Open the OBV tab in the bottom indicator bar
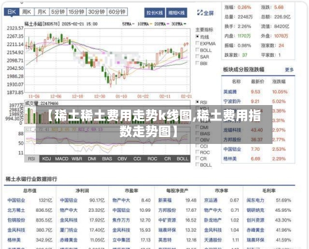309x249 pixels. point(122,159)
